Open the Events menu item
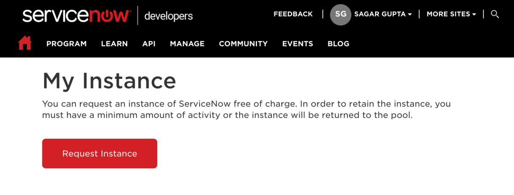The height and width of the screenshot is (195, 514). pos(297,44)
